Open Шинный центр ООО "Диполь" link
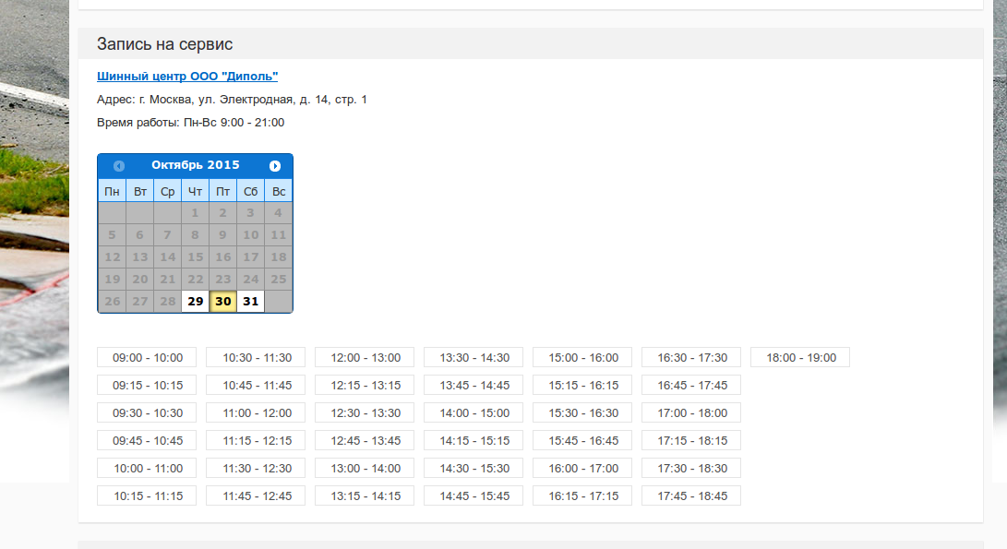The height and width of the screenshot is (549, 1007). point(187,76)
